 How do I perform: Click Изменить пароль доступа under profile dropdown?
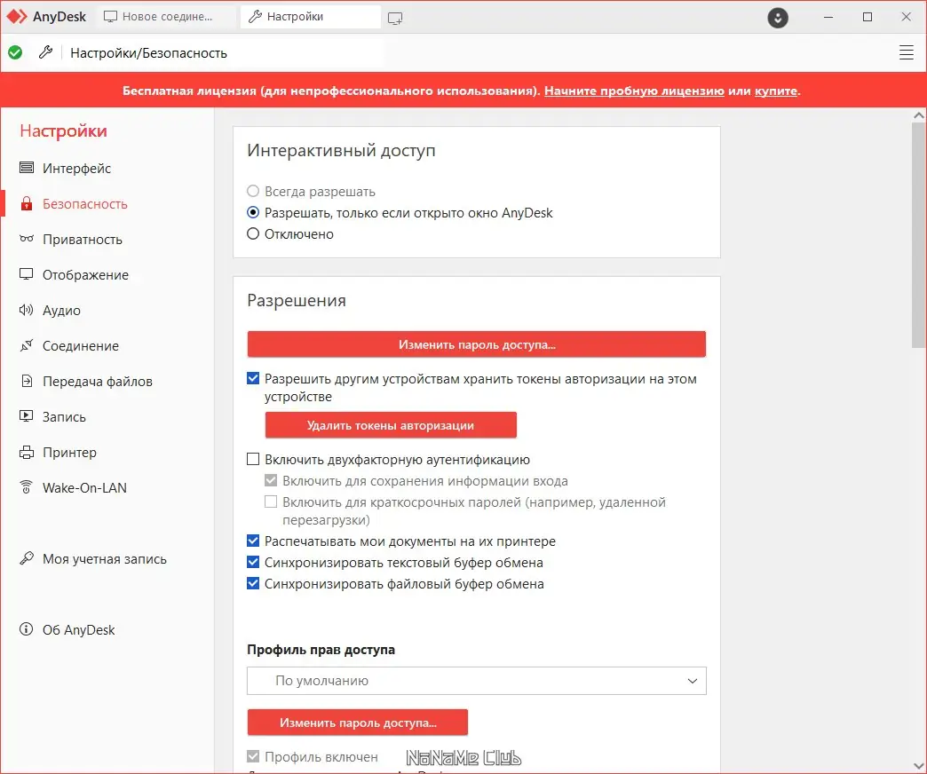tap(358, 722)
